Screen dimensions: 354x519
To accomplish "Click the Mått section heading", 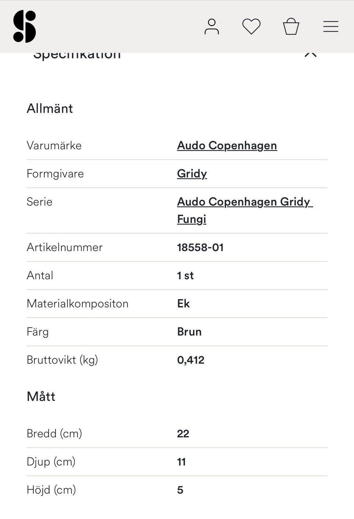I will [41, 396].
